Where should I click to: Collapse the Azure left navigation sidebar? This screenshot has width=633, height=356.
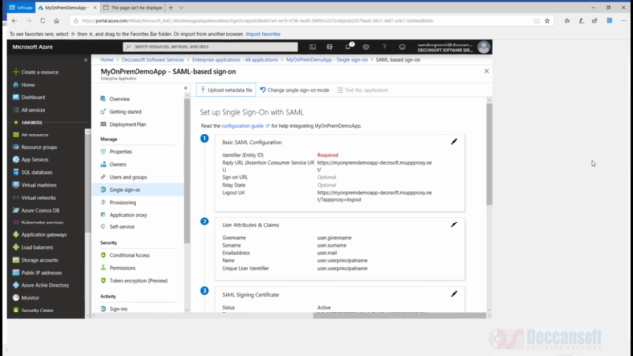(86, 60)
